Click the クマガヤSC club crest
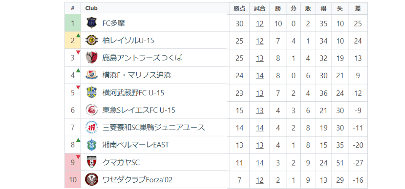This screenshot has height=189, width=405. (x=92, y=162)
